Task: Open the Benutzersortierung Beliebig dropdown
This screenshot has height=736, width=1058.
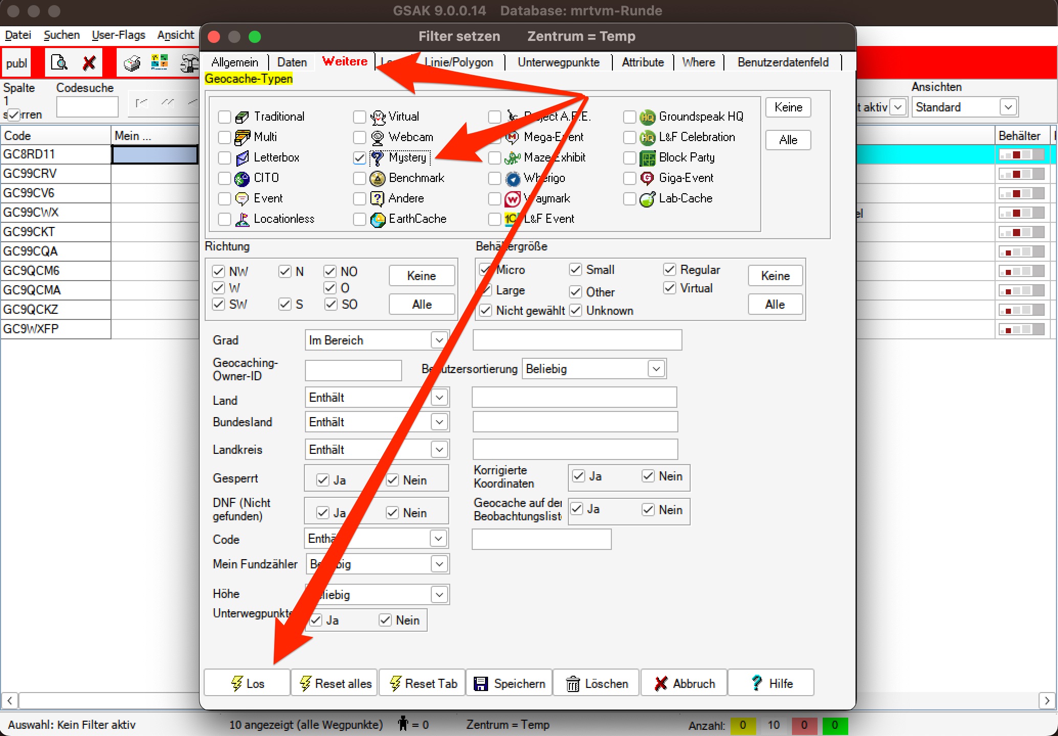Action: pos(593,369)
